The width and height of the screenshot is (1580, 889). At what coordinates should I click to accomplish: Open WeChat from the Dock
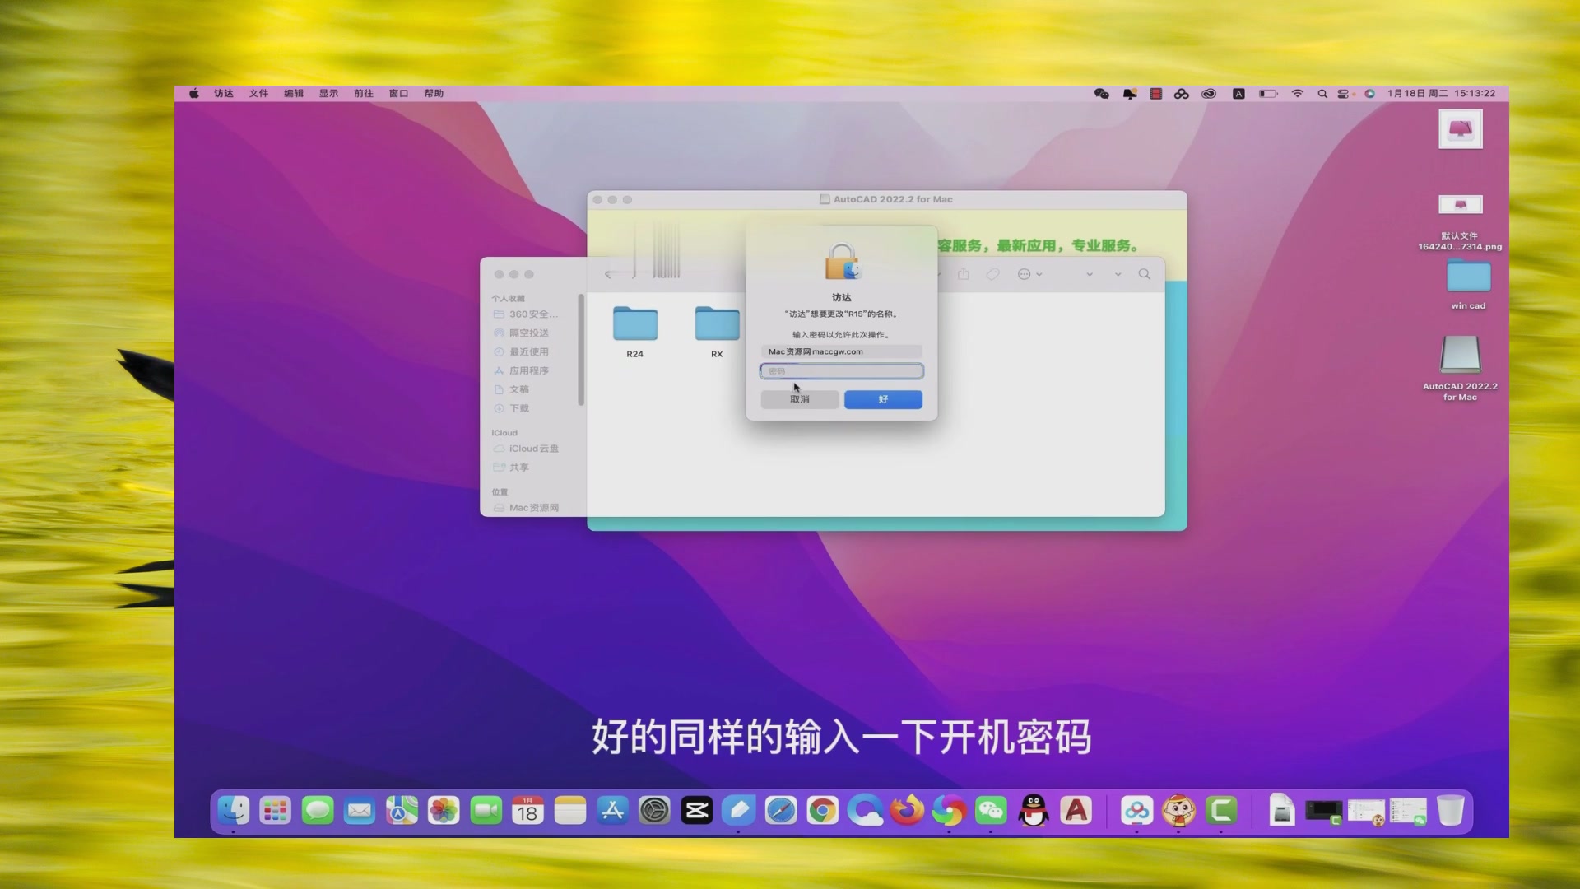(991, 812)
